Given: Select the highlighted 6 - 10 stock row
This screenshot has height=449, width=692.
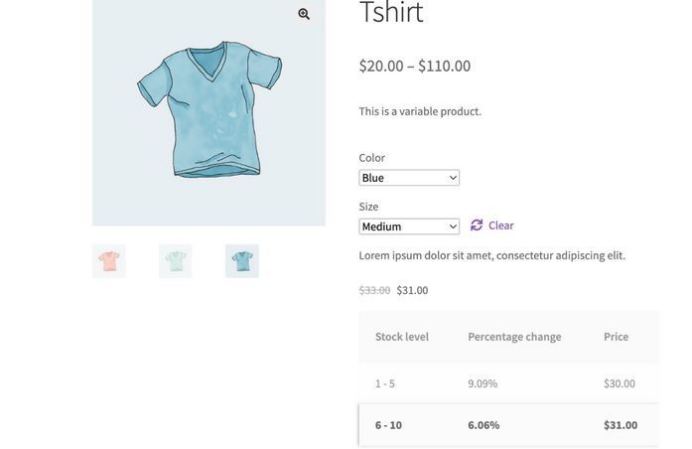Looking at the screenshot, I should coord(509,425).
